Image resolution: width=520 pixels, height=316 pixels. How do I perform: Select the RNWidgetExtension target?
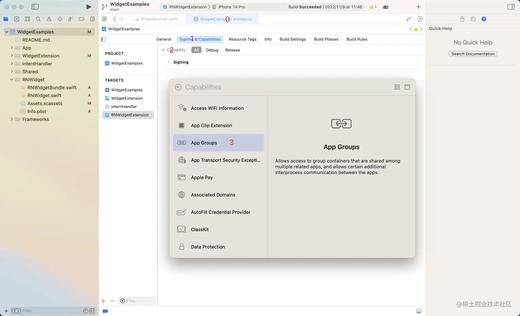click(x=128, y=115)
